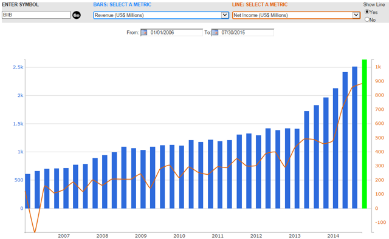The width and height of the screenshot is (389, 239).
Task: Select the No radio for Show Line
Action: click(x=367, y=19)
